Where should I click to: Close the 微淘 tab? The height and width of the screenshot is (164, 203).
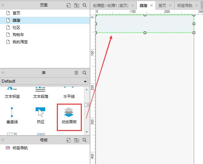click(x=151, y=5)
